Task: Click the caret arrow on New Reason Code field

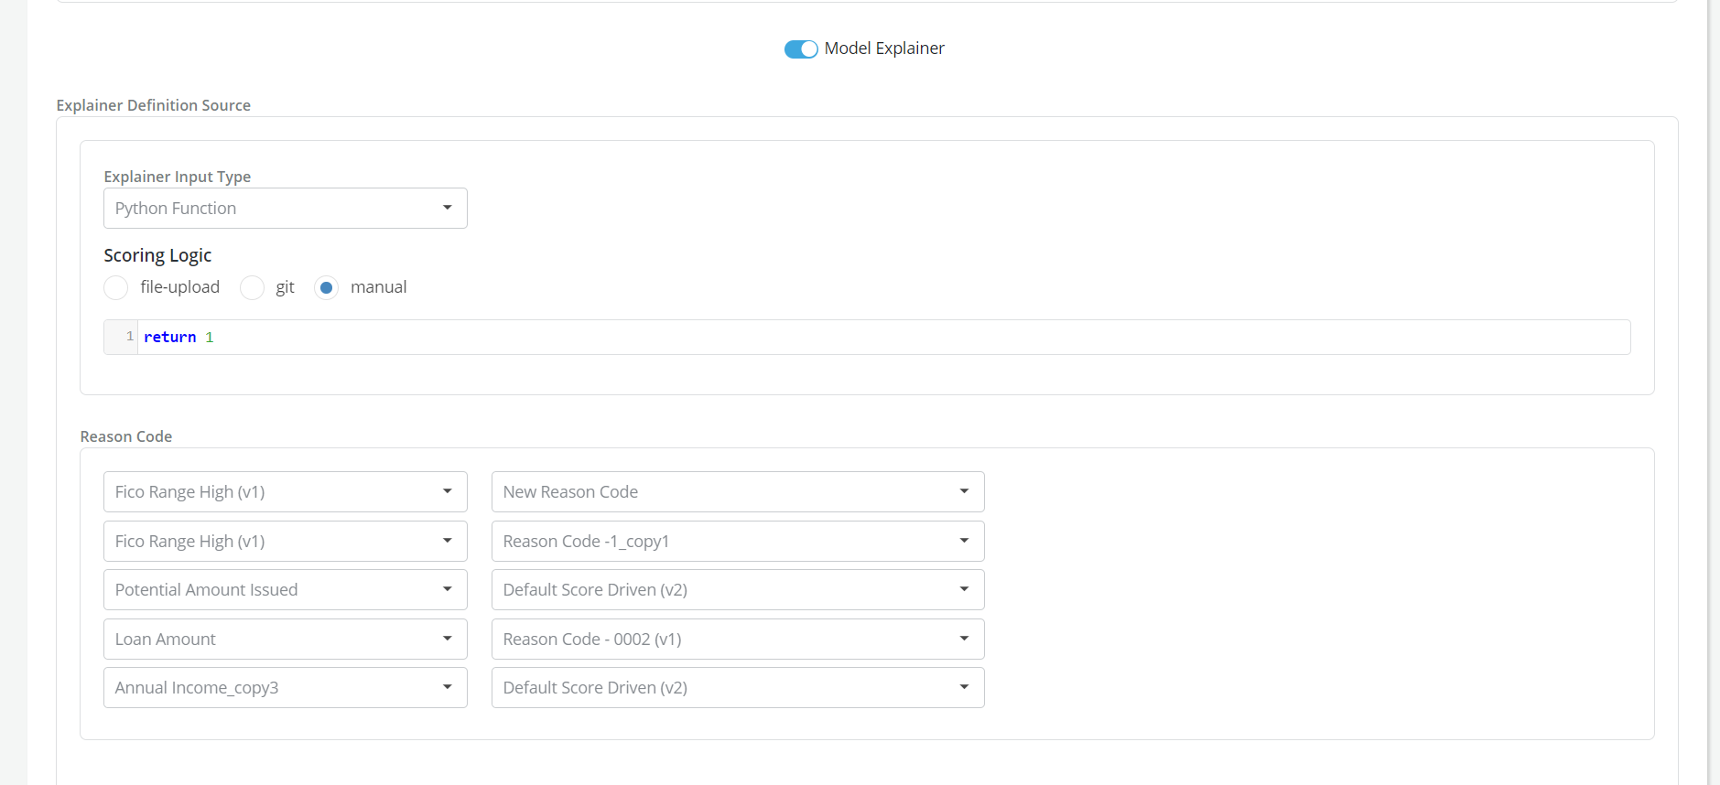Action: click(964, 492)
